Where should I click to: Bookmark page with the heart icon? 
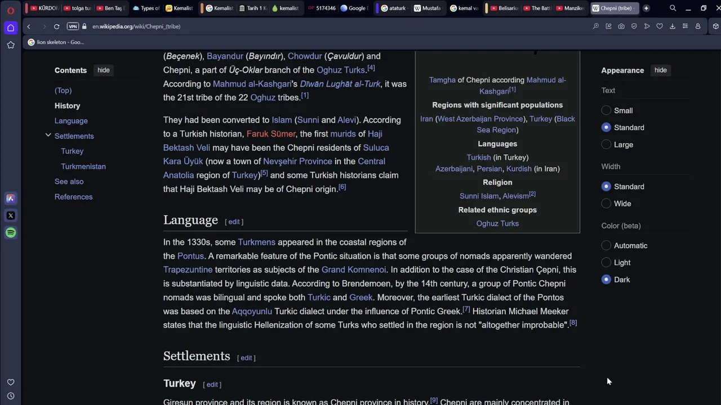point(660,26)
